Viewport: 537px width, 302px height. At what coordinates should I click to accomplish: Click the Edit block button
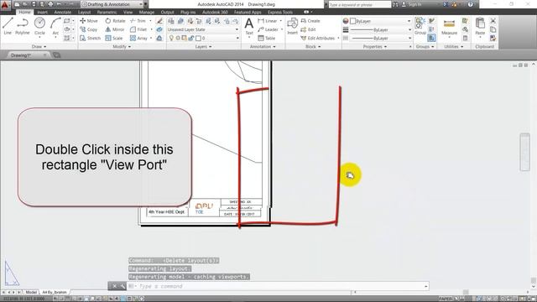pos(308,29)
